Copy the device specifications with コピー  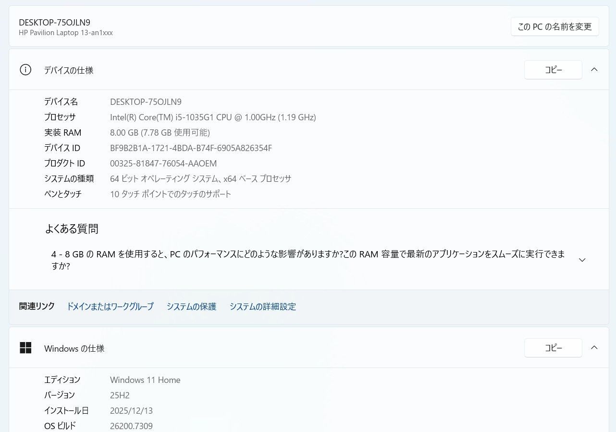point(553,70)
